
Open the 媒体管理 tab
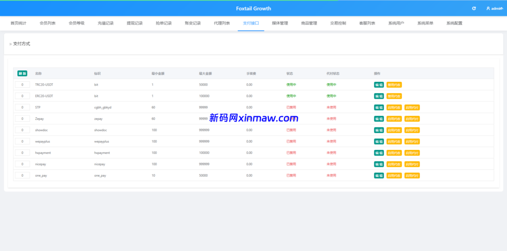coord(280,23)
